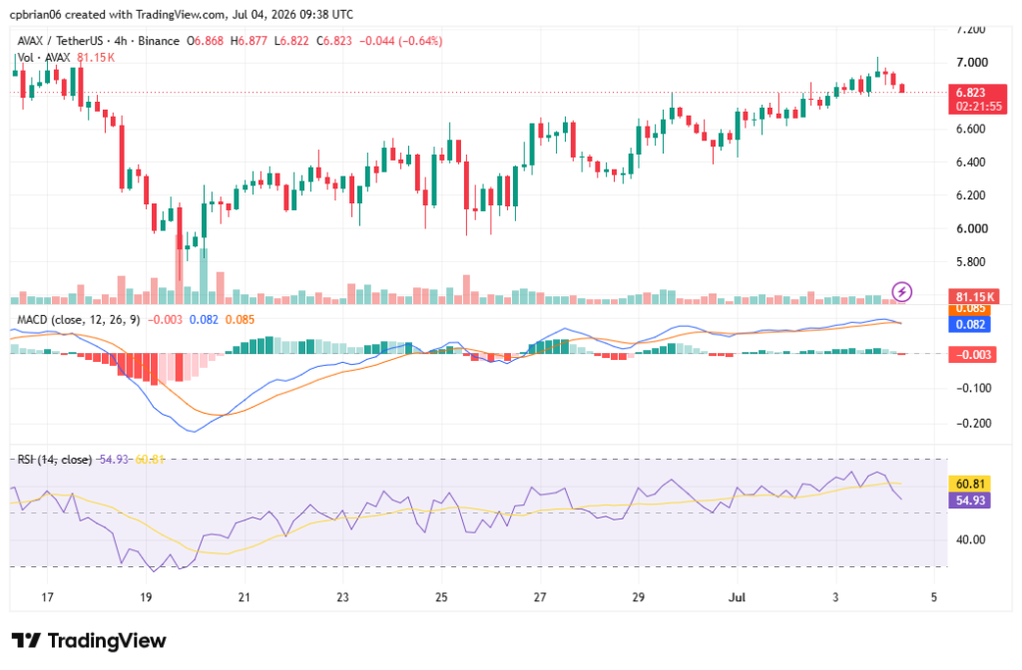The image size is (1022, 670).
Task: Click the red 81.15K volume axis label
Action: tap(974, 297)
